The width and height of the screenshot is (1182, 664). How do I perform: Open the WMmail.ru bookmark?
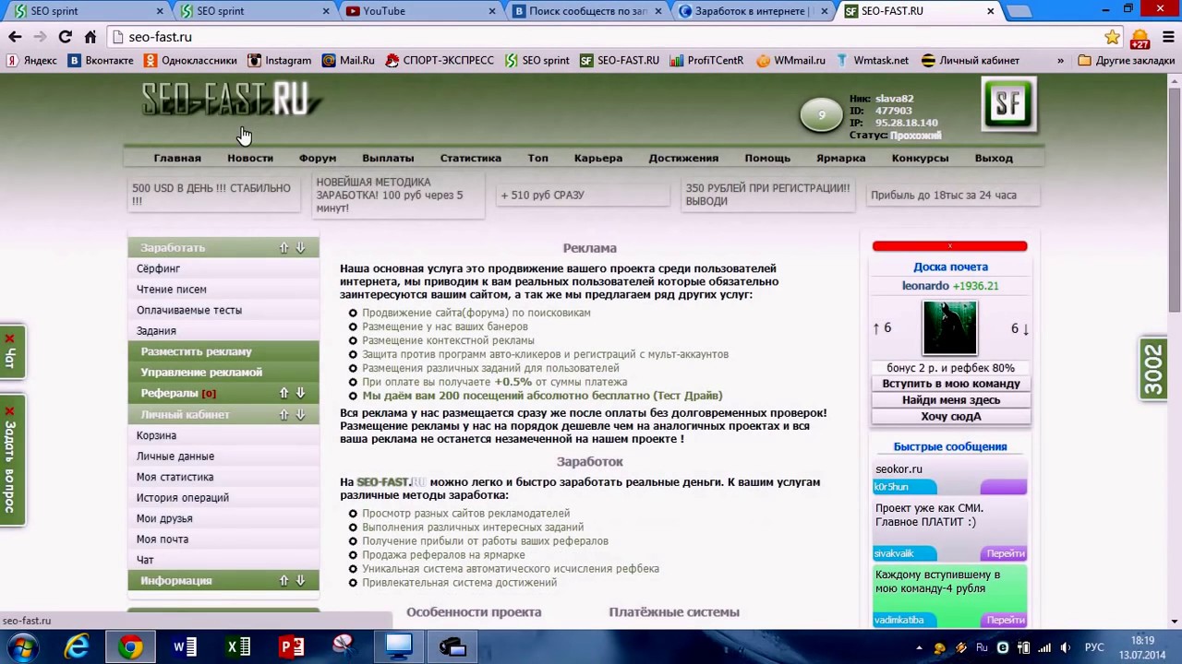coord(790,60)
